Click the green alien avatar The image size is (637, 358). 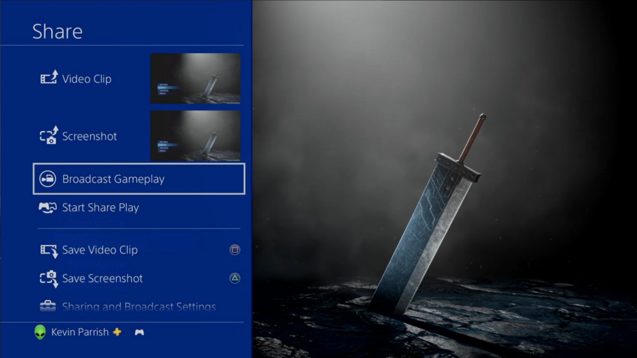tap(40, 332)
